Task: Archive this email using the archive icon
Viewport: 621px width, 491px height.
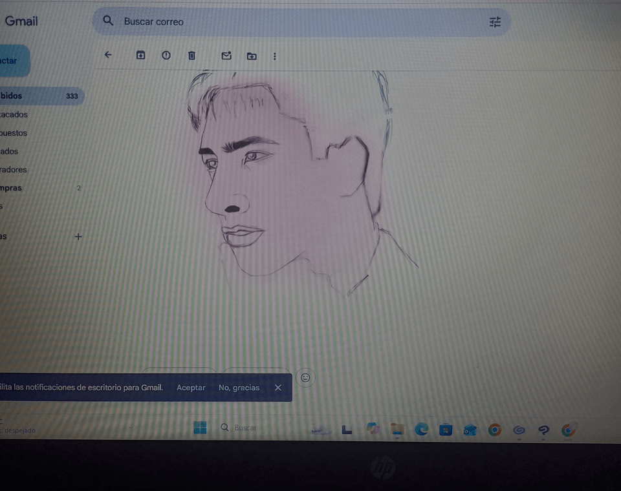Action: click(x=140, y=56)
